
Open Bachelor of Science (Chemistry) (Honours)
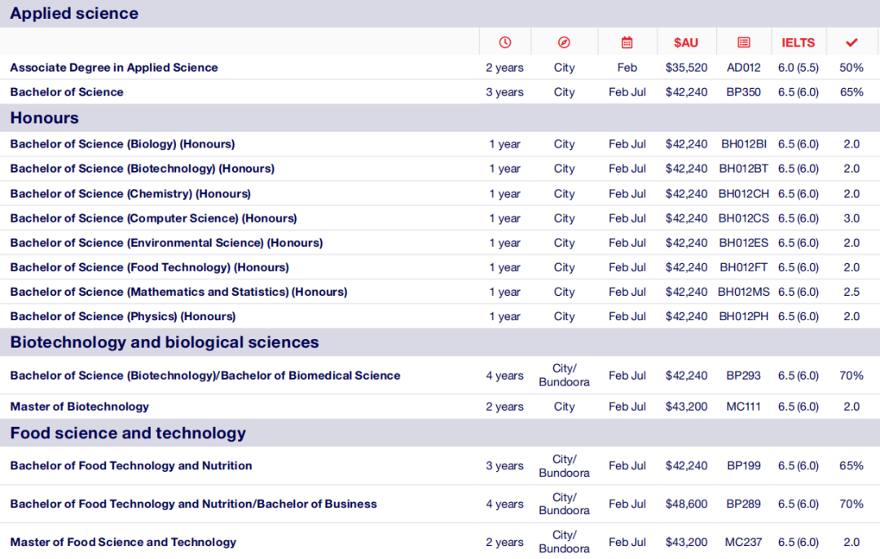[130, 194]
